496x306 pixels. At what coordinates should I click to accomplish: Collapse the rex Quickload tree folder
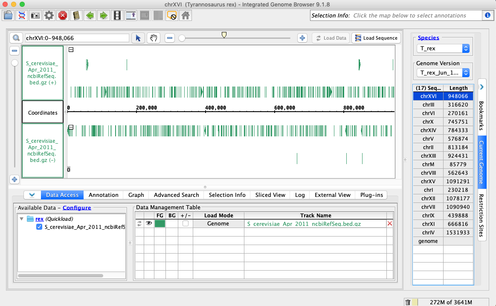(x=21, y=219)
